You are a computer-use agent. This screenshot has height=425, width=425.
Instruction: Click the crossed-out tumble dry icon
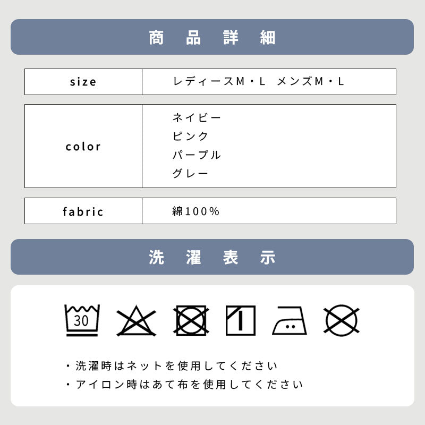click(x=191, y=320)
